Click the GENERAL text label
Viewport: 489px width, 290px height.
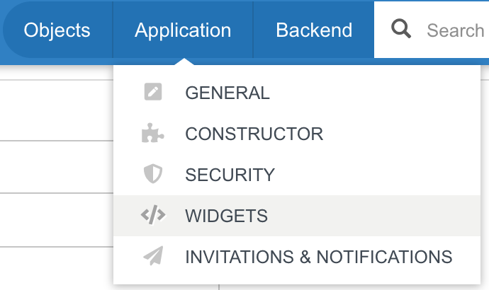point(227,93)
